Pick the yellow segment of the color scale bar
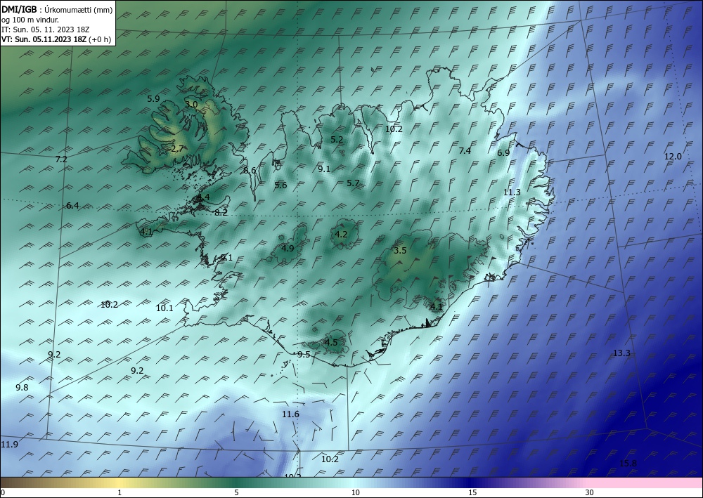Screen dimensions: 703x498 click(119, 483)
